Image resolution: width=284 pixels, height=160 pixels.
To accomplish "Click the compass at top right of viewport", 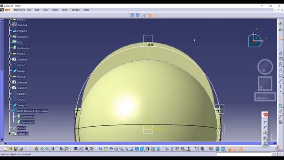I will click(256, 40).
